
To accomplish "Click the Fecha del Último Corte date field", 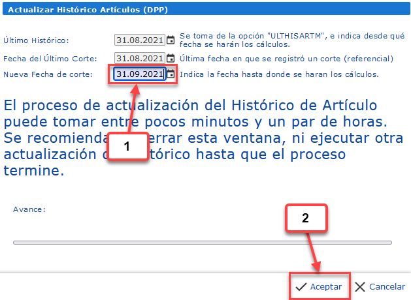I will pyautogui.click(x=140, y=58).
